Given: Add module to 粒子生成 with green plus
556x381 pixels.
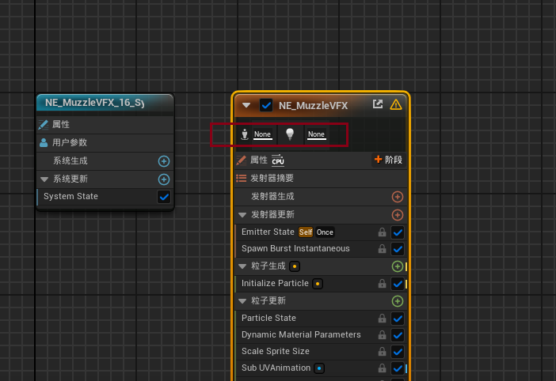Looking at the screenshot, I should point(397,266).
